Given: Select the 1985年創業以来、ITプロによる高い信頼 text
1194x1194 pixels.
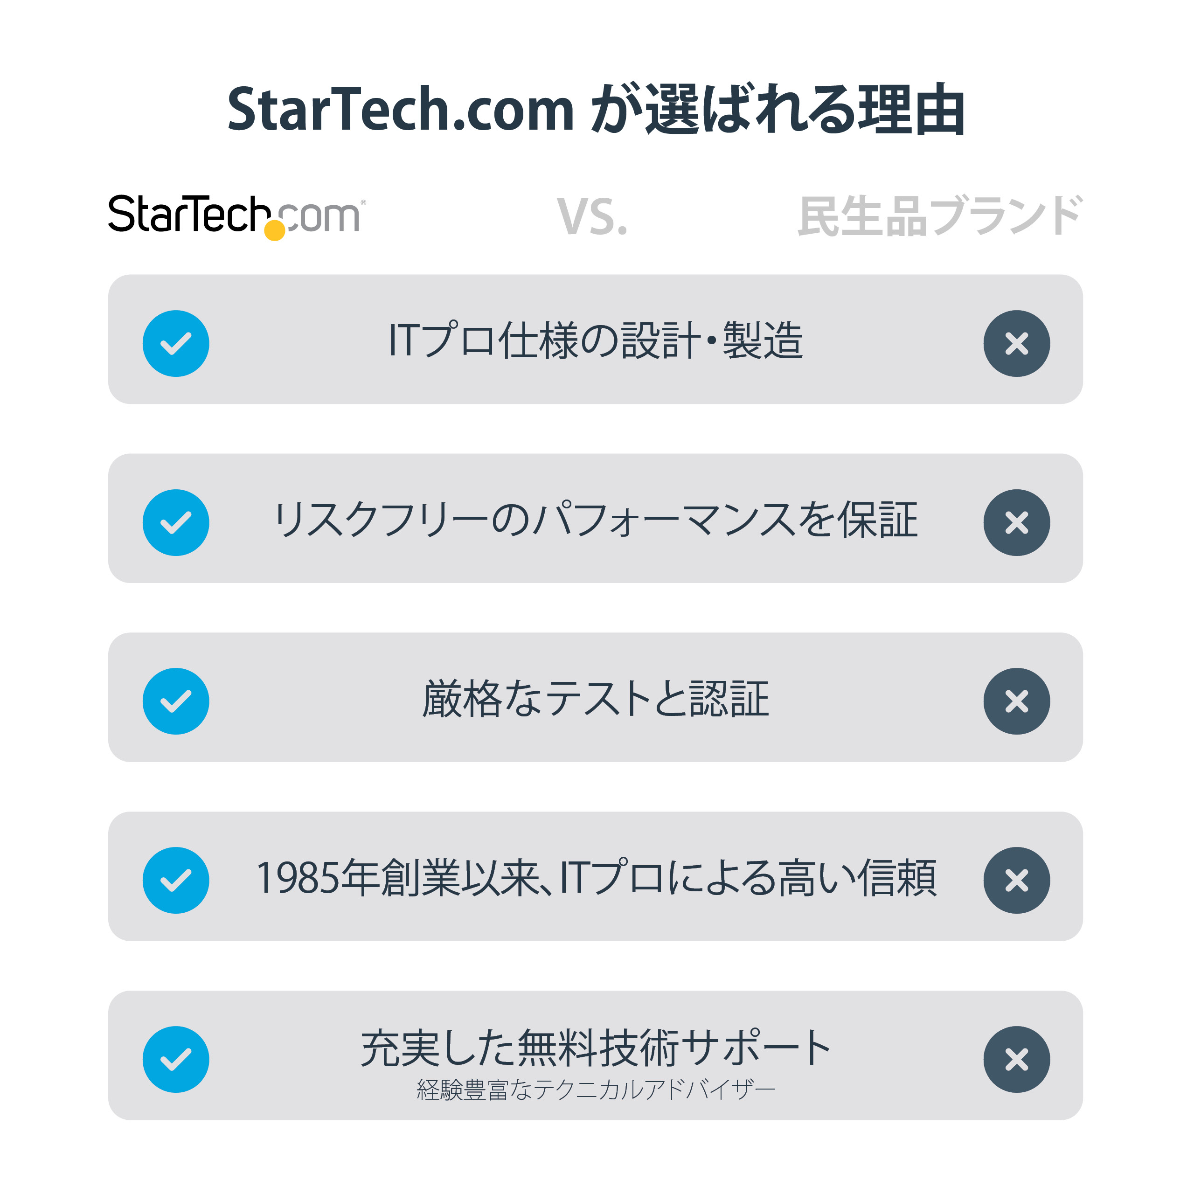Looking at the screenshot, I should point(596,878).
